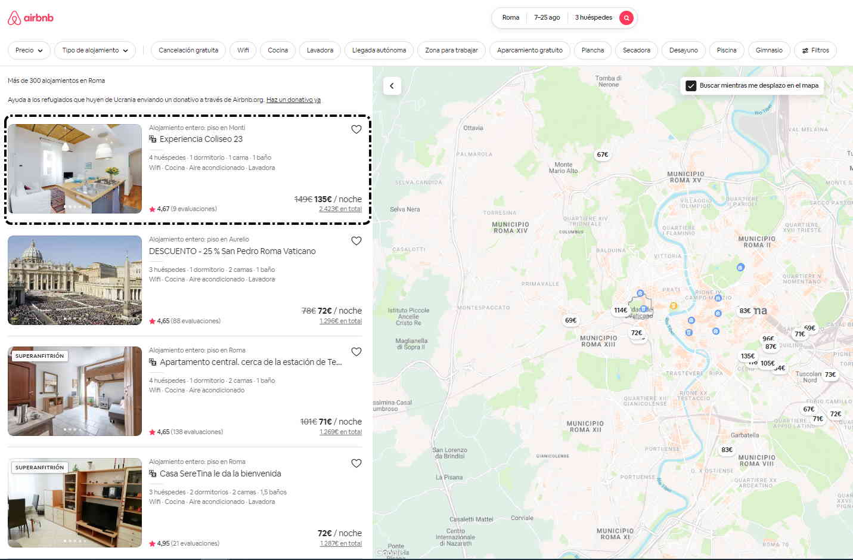Toggle Aparcamiento gratuito filter chip
Viewport: 853px width, 560px height.
coord(530,50)
